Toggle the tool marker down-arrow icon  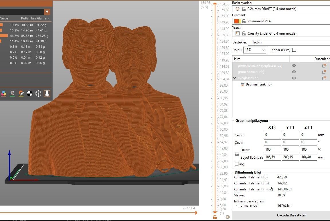(47, 93)
